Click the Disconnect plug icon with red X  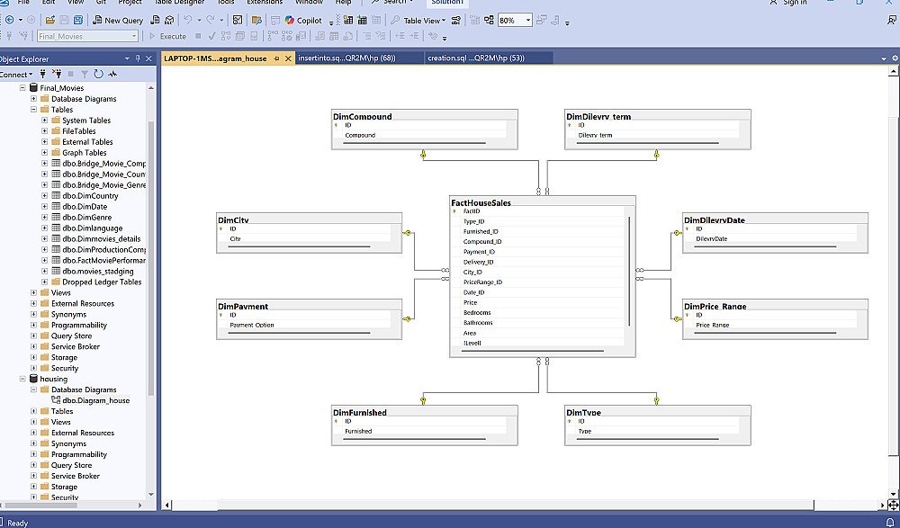(x=57, y=74)
